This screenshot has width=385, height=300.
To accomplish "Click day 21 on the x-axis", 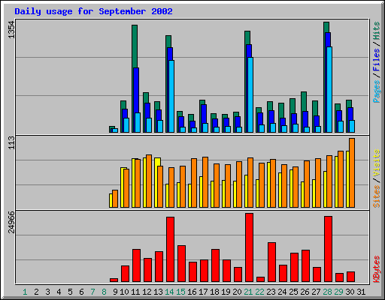I will [x=248, y=292].
